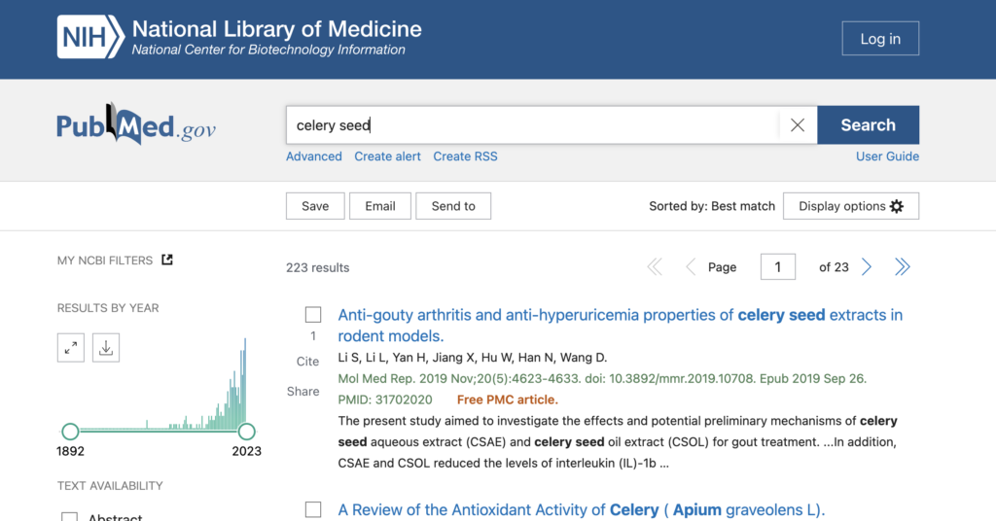Open Advanced search link
Image resolution: width=996 pixels, height=521 pixels.
314,156
